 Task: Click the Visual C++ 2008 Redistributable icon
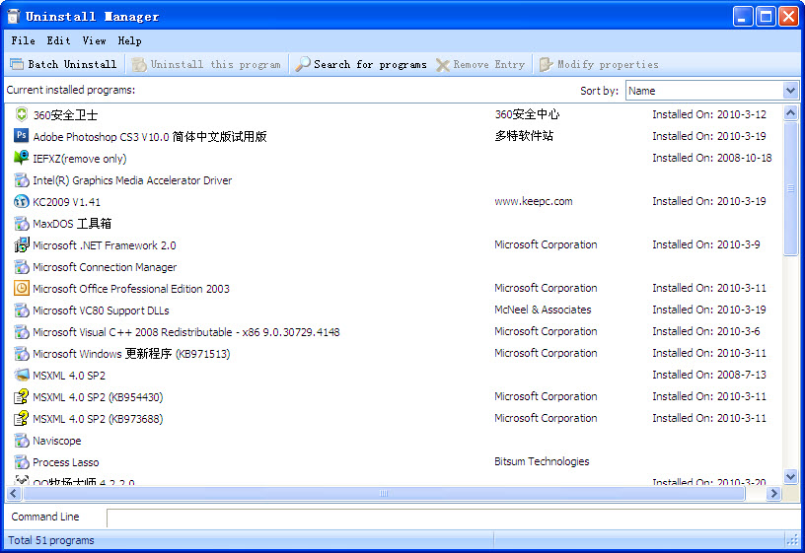pyautogui.click(x=21, y=332)
